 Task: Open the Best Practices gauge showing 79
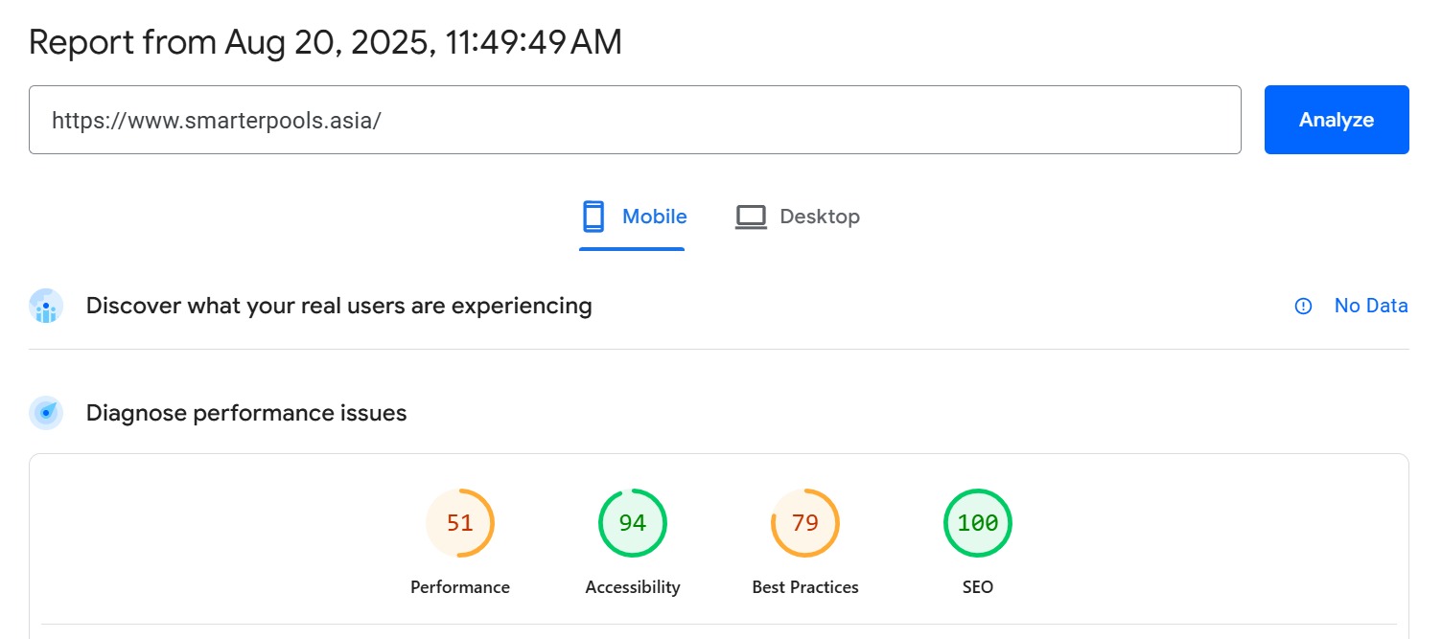coord(805,523)
